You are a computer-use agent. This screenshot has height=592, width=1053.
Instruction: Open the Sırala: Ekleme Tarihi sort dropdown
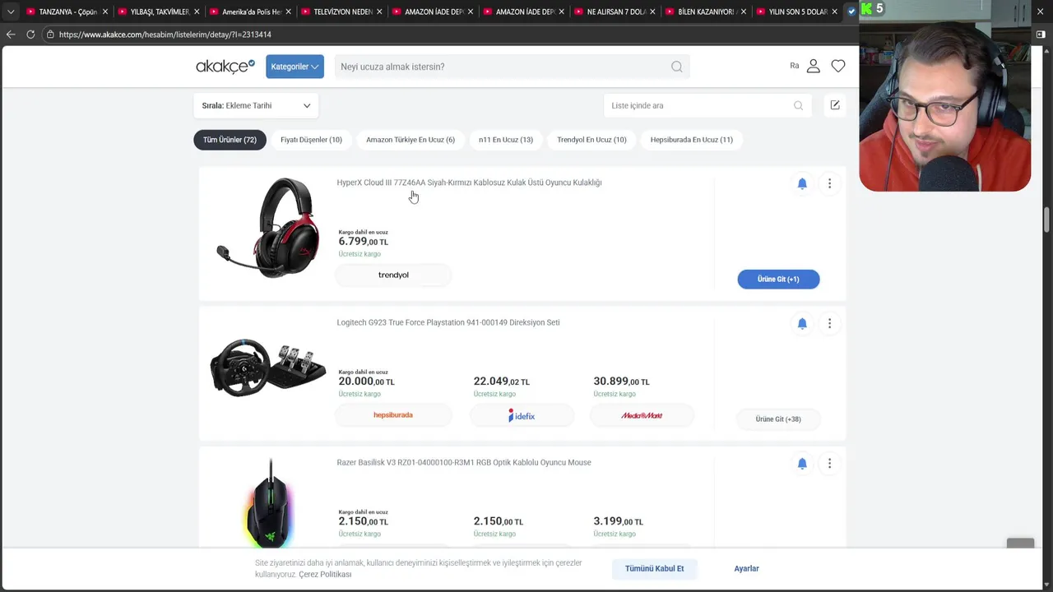tap(256, 105)
